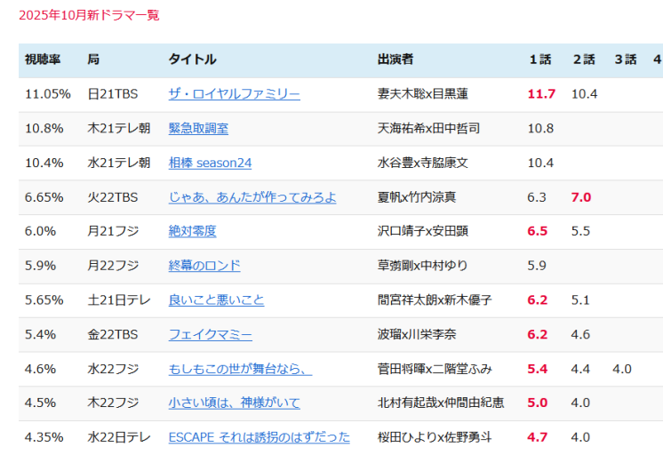This screenshot has height=455, width=663.
Task: Open the 緊急取調室 drama link
Action: point(198,128)
